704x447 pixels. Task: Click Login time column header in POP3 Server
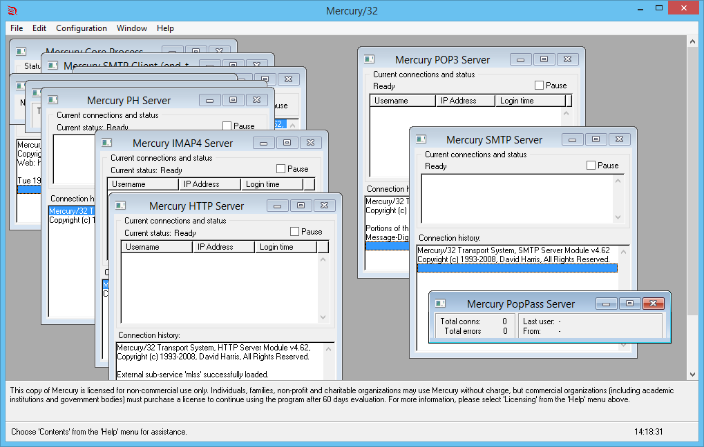click(x=531, y=101)
